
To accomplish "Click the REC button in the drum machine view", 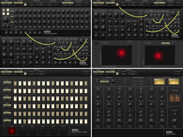I will pyautogui.click(x=4, y=129).
